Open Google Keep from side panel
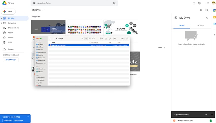This screenshot has width=216, height=123. [214, 17]
